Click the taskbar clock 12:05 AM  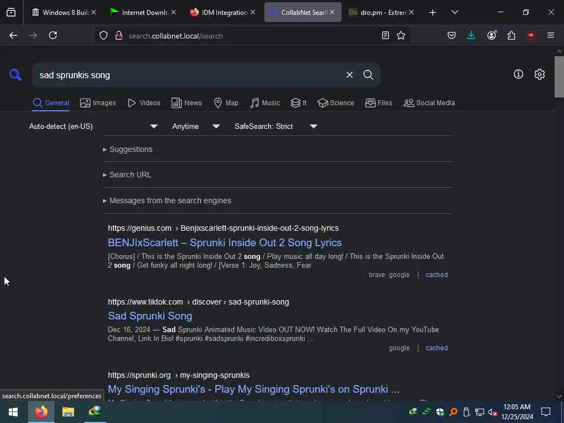point(517,412)
